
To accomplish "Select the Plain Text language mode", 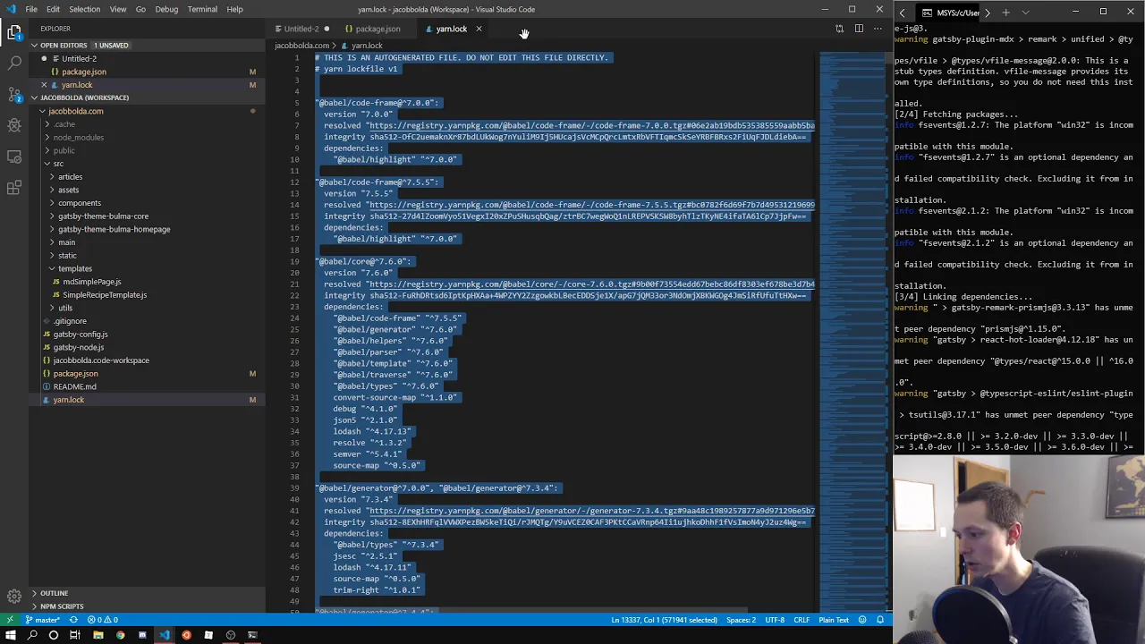I will pos(834,620).
